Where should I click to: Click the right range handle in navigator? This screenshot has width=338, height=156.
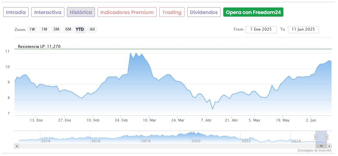[x=327, y=137]
